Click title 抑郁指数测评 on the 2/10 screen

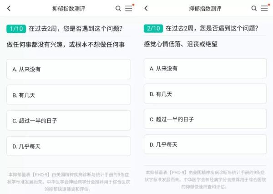point(205,8)
